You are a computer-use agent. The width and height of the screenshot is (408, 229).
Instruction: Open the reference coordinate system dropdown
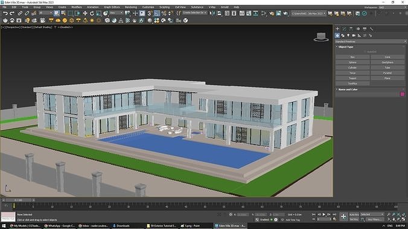116,13
